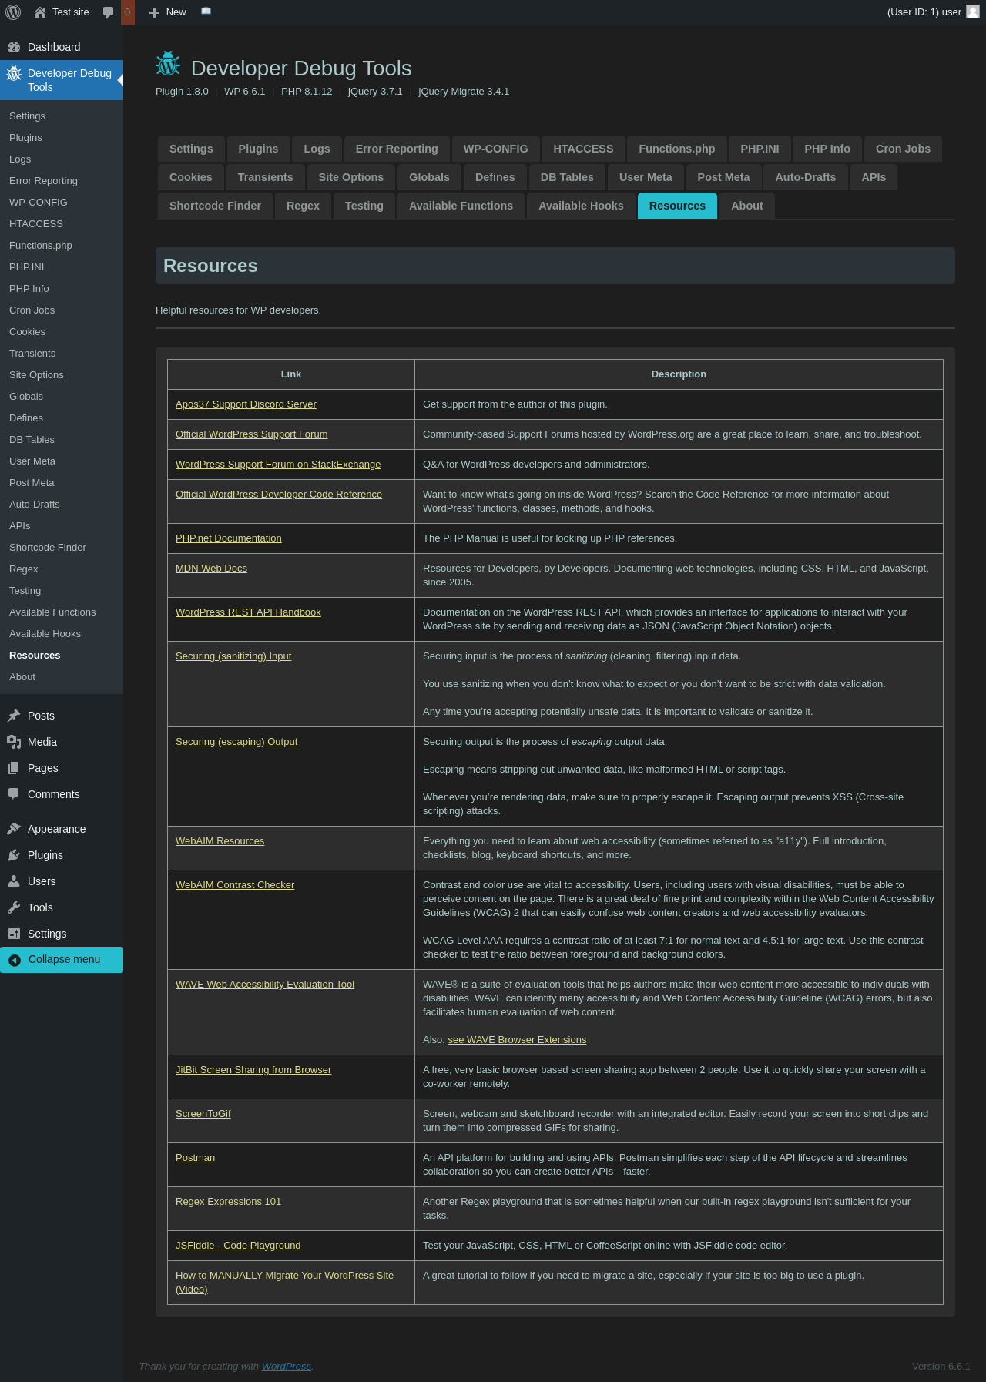Open JitBit Screen Sharing from Browser link
Viewport: 986px width, 1382px height.
pos(253,1070)
